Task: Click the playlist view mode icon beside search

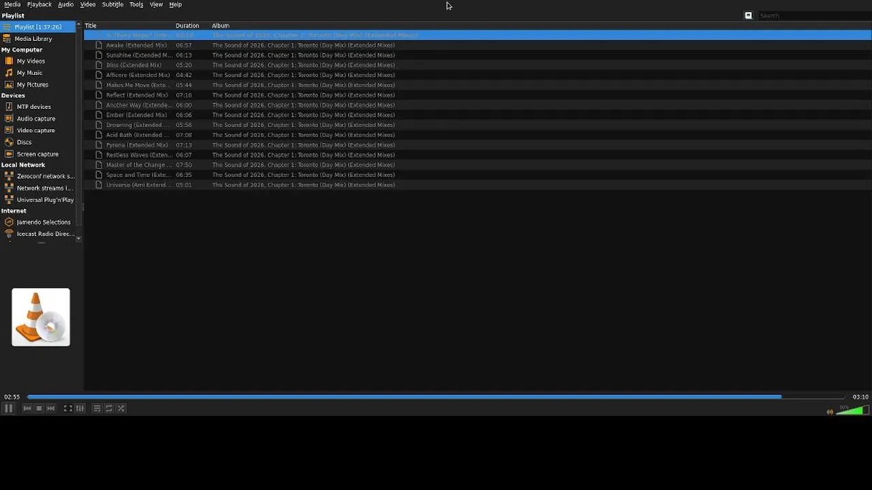Action: point(748,16)
